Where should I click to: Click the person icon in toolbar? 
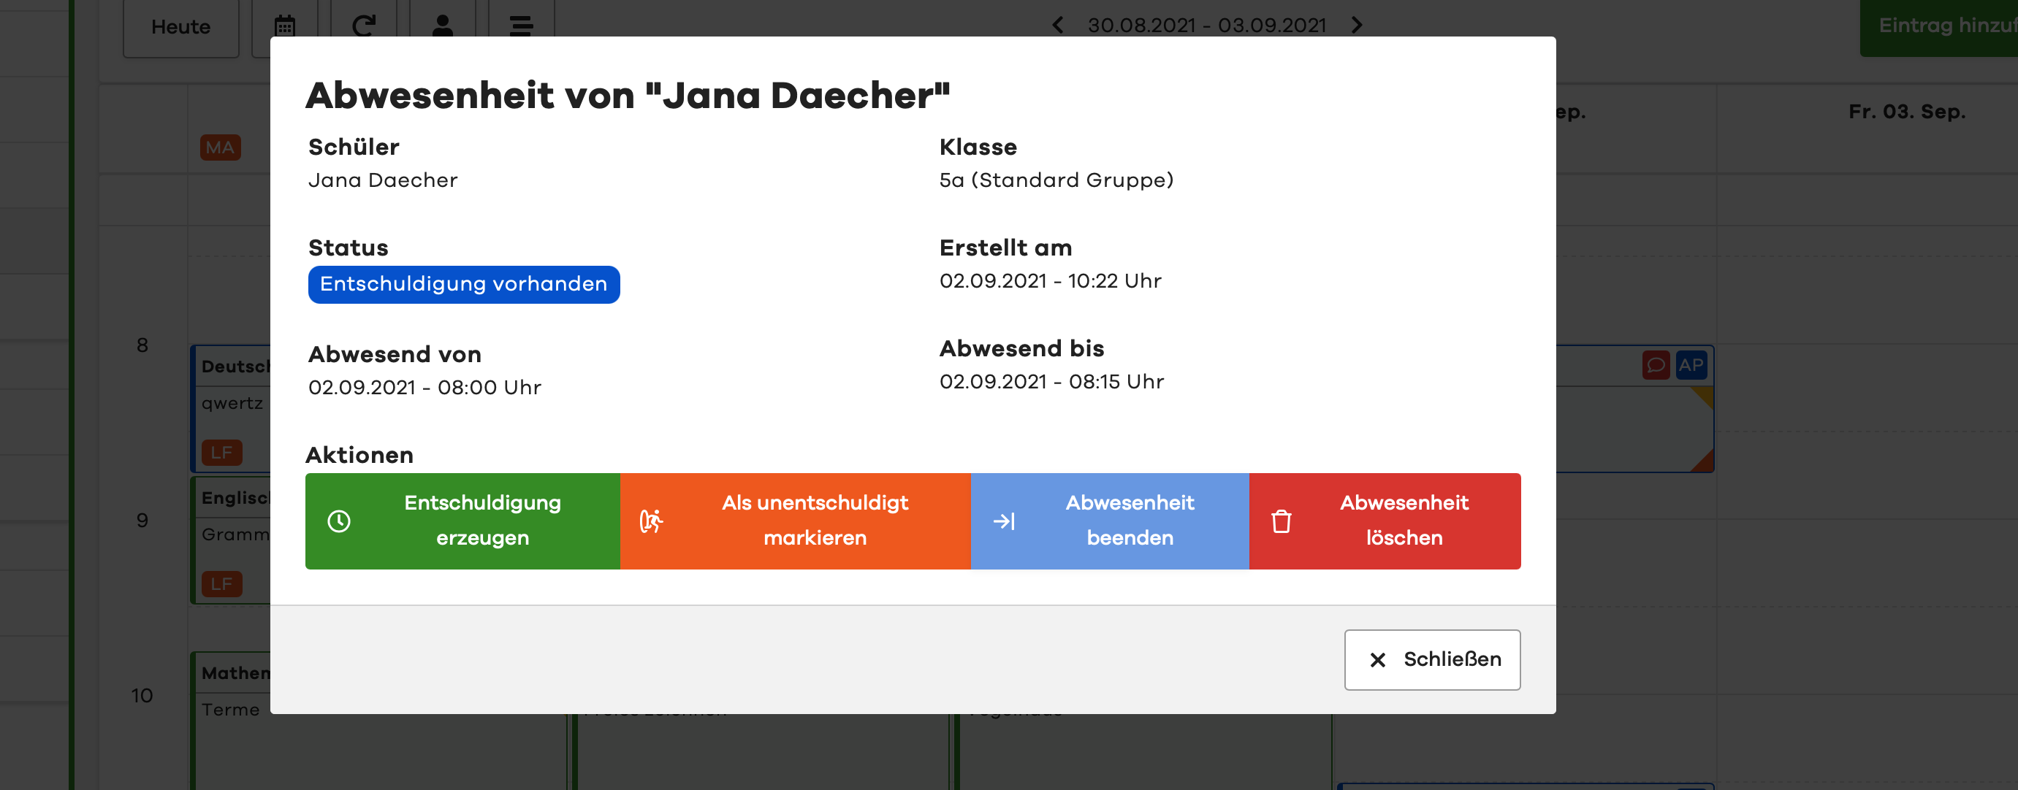click(x=443, y=26)
